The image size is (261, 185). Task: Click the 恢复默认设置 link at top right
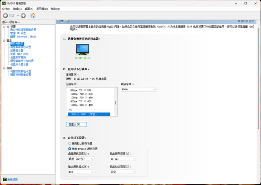(246, 21)
